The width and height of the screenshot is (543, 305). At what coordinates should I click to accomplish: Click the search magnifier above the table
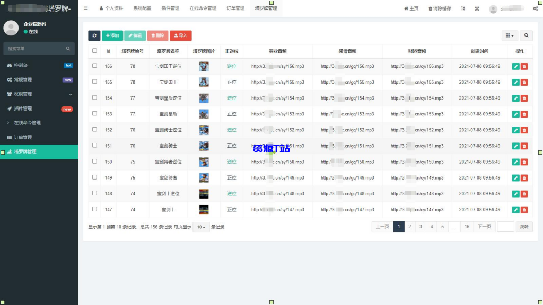pyautogui.click(x=526, y=35)
